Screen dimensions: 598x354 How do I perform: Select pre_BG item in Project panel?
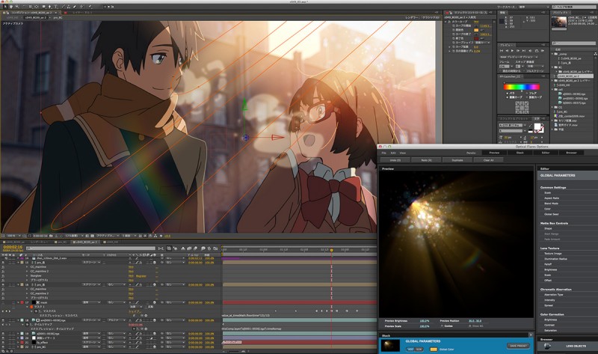click(x=563, y=112)
